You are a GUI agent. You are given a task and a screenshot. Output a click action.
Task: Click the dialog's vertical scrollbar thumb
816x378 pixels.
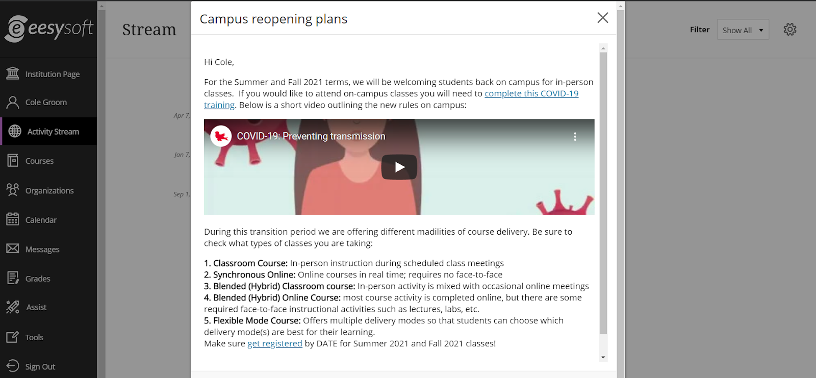click(x=603, y=193)
